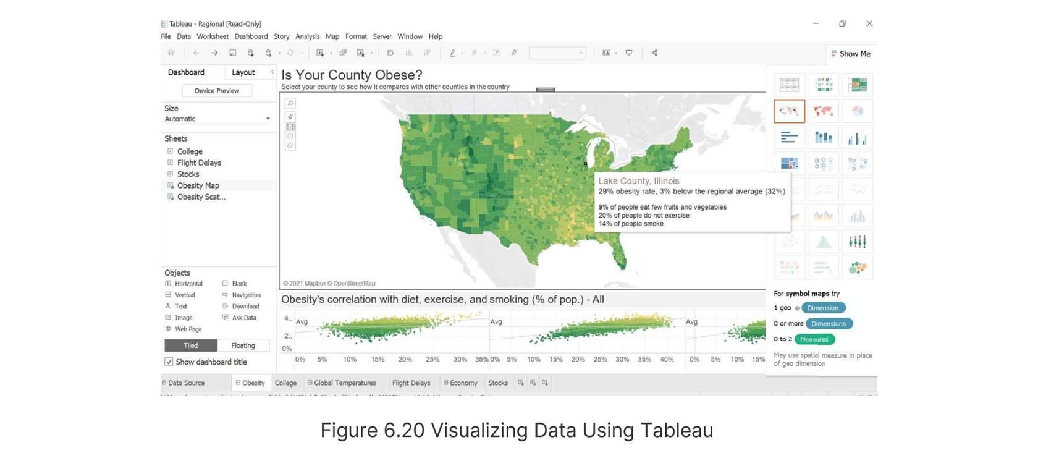Open the empty fit dropdown in toolbar
The width and height of the screenshot is (1038, 466).
557,53
